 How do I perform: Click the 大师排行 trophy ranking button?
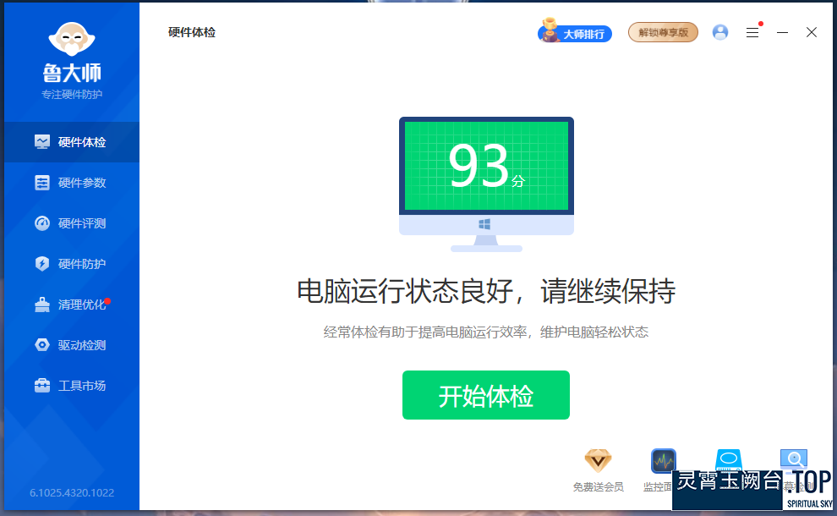pos(575,33)
